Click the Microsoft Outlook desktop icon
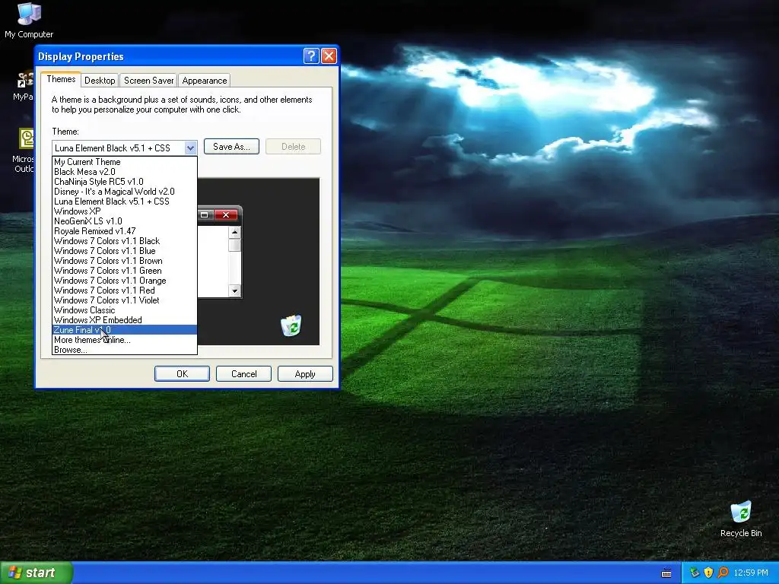779x584 pixels. pyautogui.click(x=27, y=138)
